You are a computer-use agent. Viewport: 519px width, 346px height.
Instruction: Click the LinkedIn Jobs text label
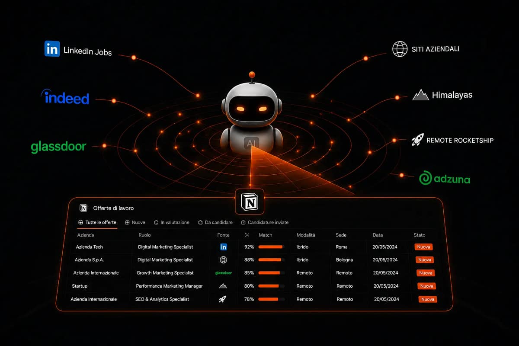coord(88,51)
